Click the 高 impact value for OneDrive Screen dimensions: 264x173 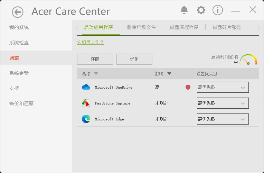158,87
